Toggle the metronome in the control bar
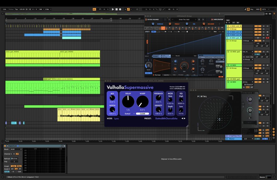This screenshot has width=277, height=180. [x=40, y=9]
